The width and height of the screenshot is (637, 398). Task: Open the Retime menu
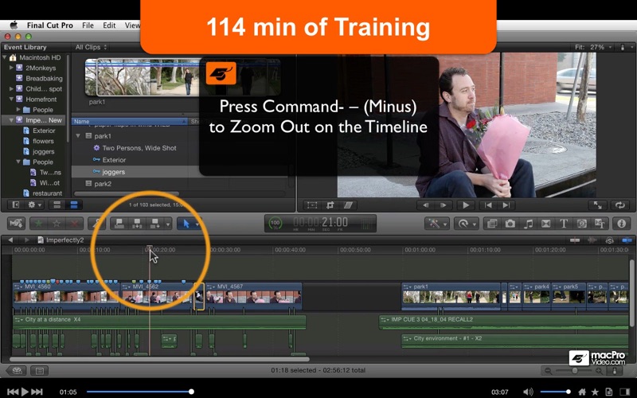(466, 224)
